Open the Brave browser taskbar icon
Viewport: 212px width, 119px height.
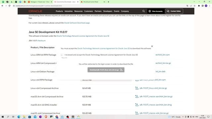[x=46, y=117]
